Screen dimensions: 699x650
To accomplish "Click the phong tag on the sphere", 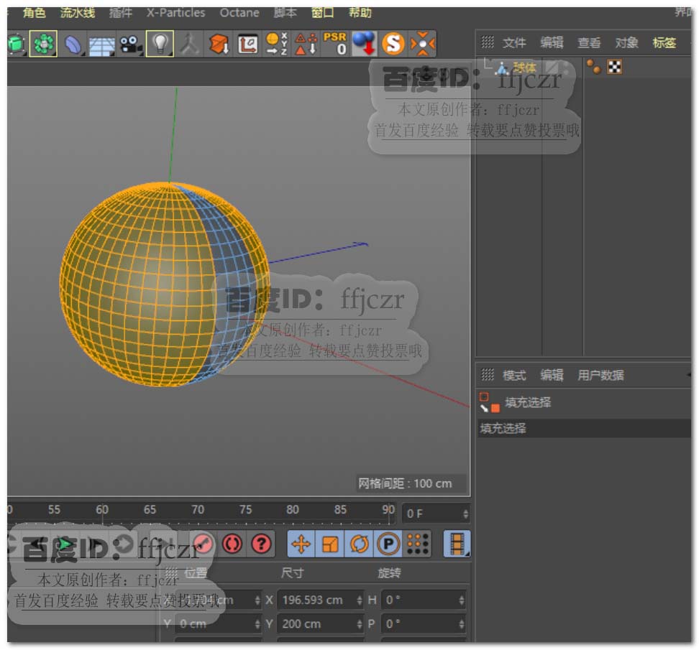I will [594, 67].
